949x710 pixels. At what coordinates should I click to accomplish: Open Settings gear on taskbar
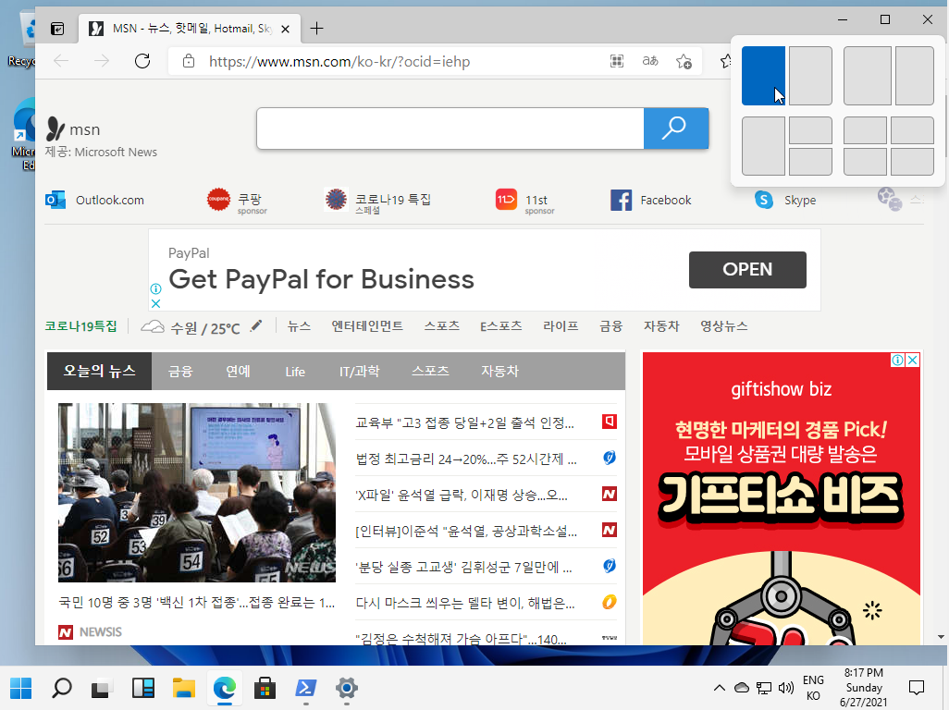point(346,688)
